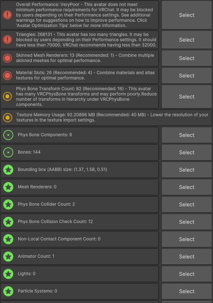This screenshot has height=303, width=213.
Task: Click the green circle icon beside Bones: 144
Action: (8, 152)
